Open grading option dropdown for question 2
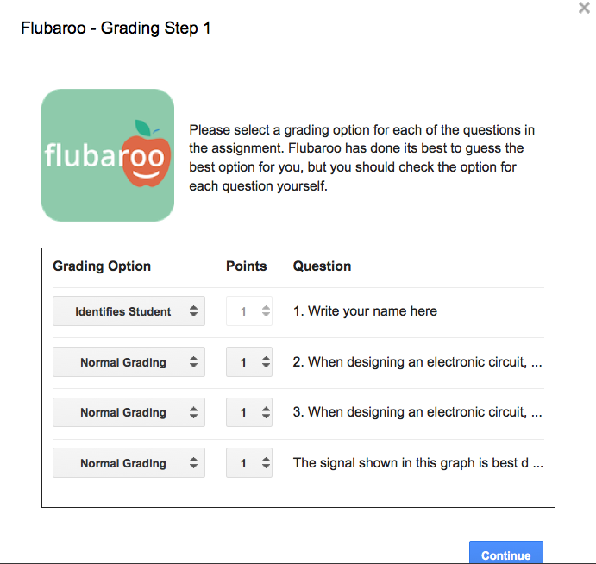596x564 pixels. coord(129,362)
